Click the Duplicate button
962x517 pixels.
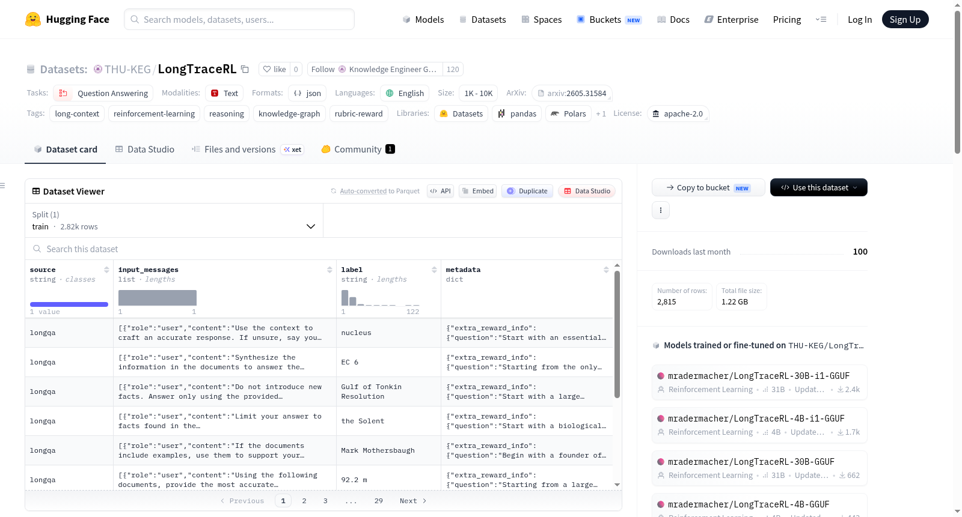pyautogui.click(x=527, y=191)
